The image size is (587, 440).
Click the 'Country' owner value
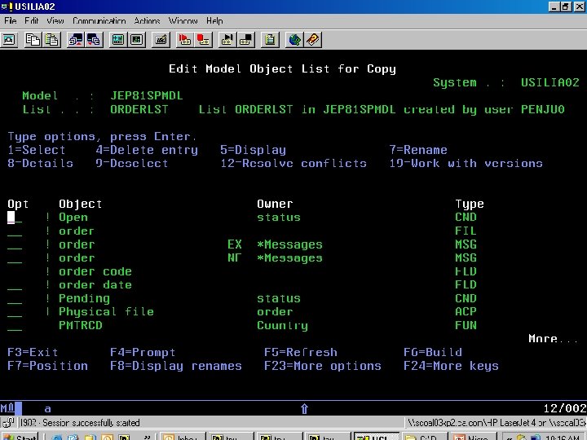pyautogui.click(x=283, y=325)
